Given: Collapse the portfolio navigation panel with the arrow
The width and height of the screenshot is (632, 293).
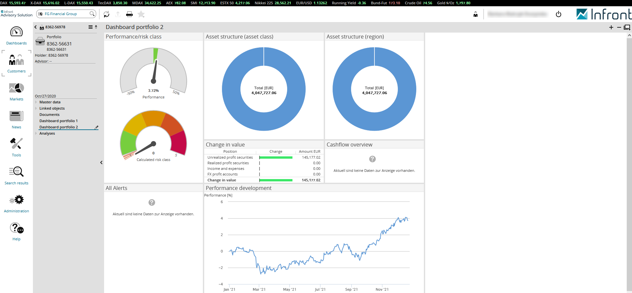Looking at the screenshot, I should (x=101, y=162).
